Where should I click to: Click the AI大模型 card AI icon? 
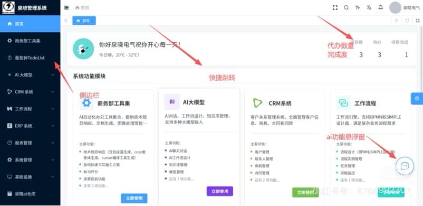click(172, 101)
